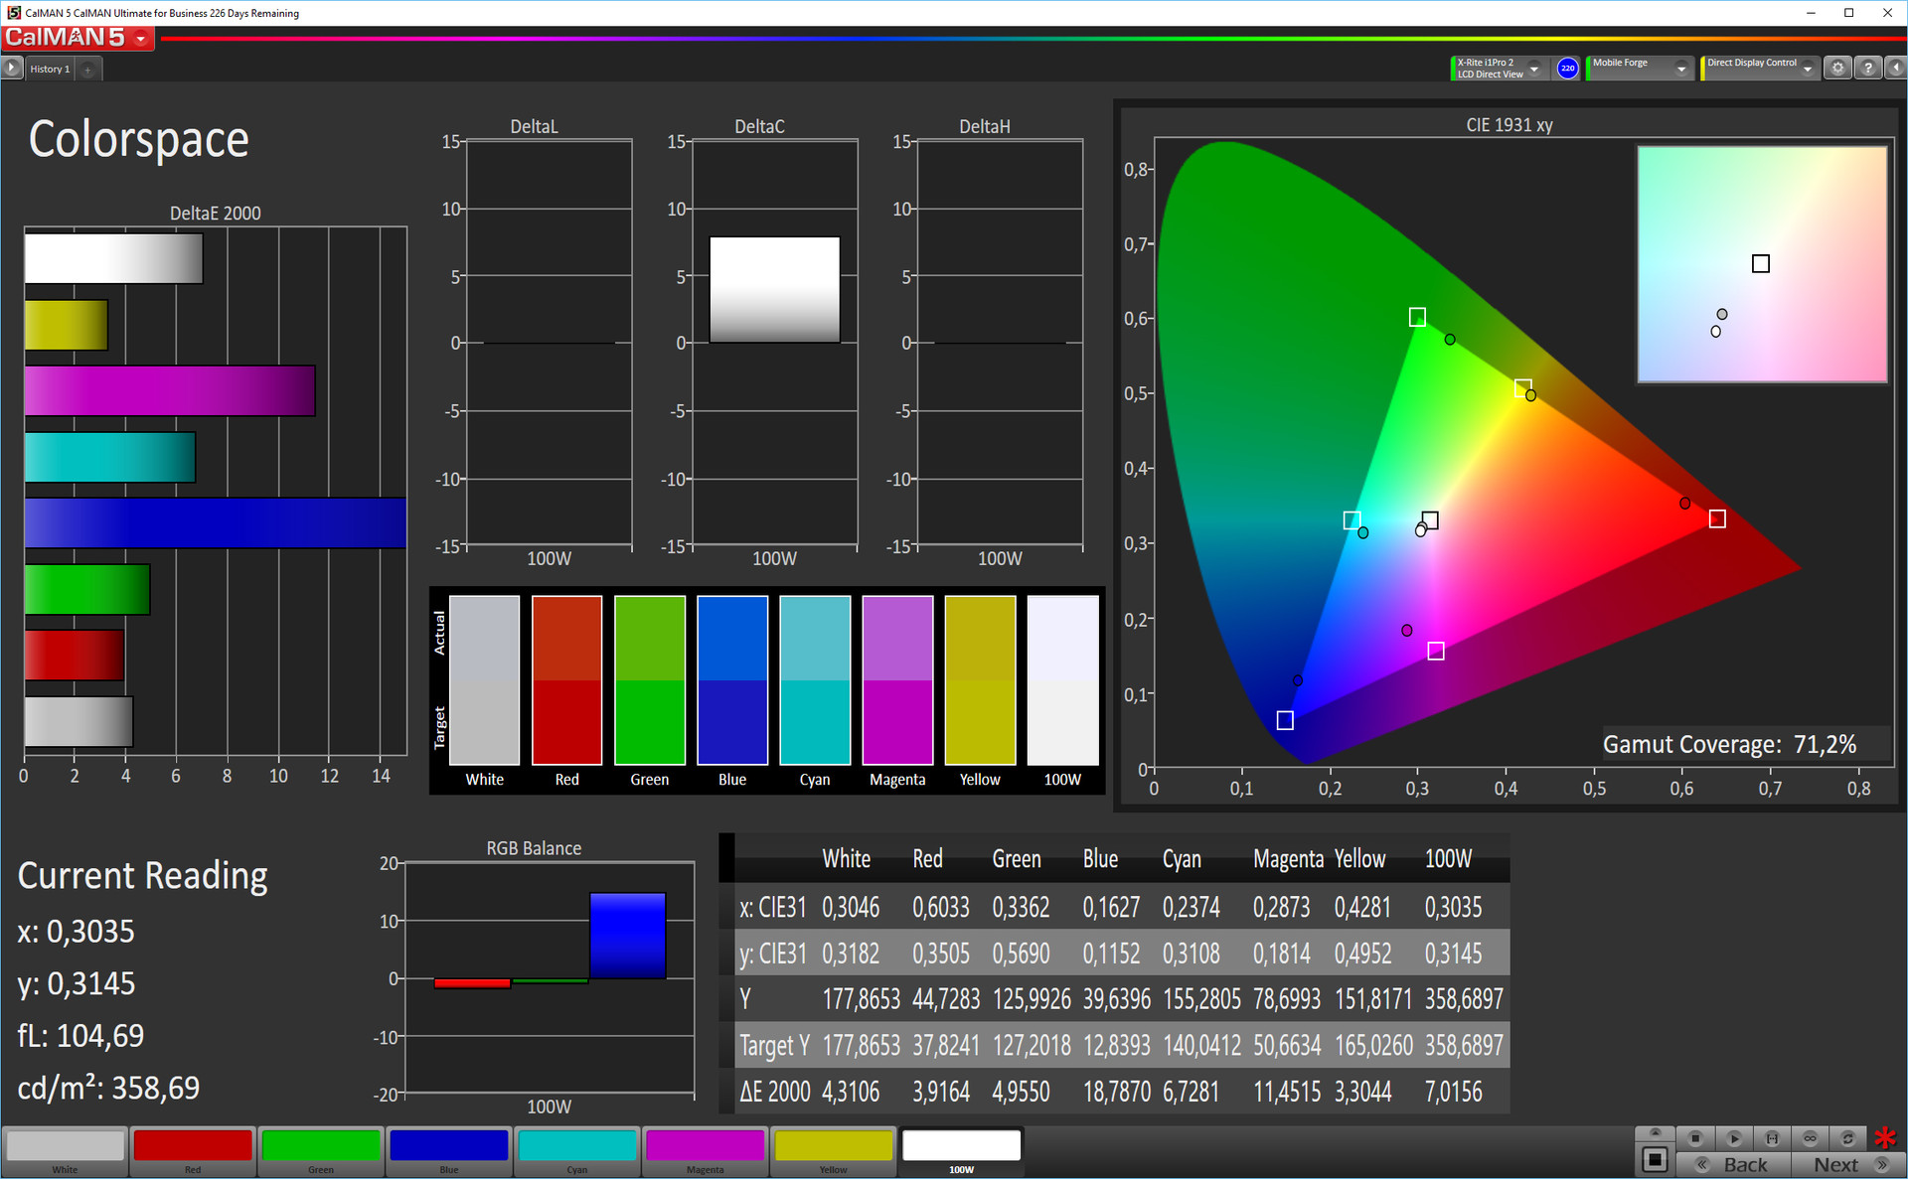Click the refresh loop icon

(x=1847, y=1138)
